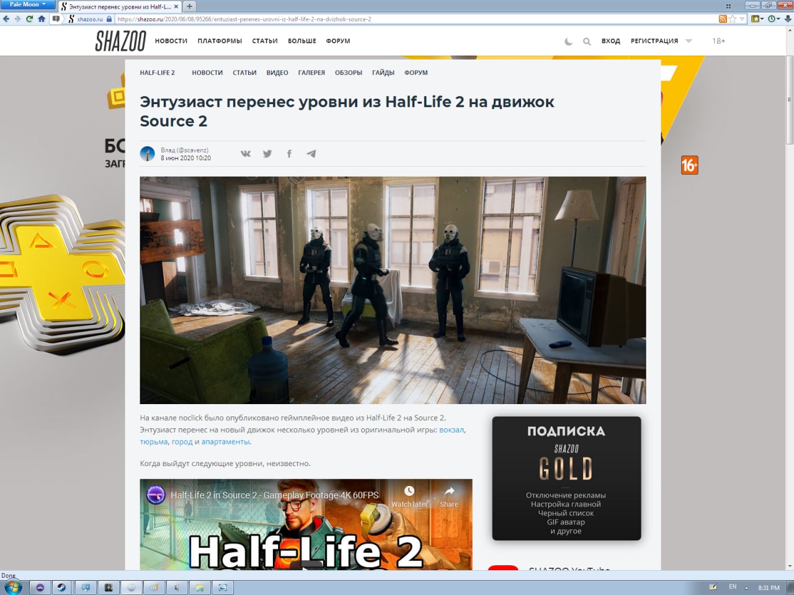The image size is (794, 595).
Task: Click the vertical page scrollbar thumb
Action: point(789,100)
